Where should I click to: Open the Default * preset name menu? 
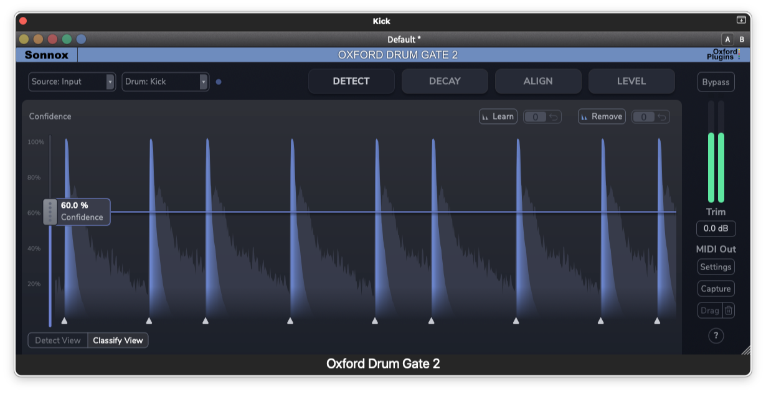pos(404,39)
